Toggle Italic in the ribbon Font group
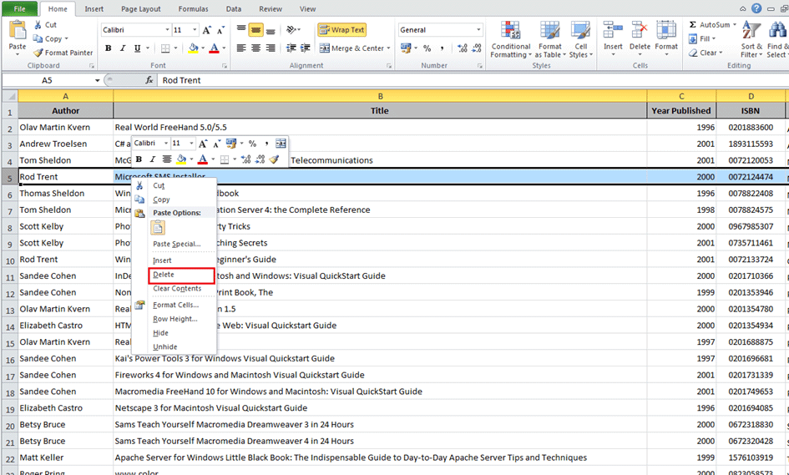The width and height of the screenshot is (789, 475). coord(122,48)
